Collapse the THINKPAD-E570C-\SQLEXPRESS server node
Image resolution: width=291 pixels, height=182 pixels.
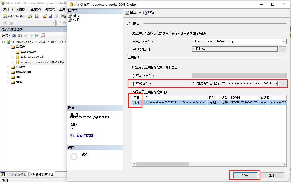[x=3, y=42]
